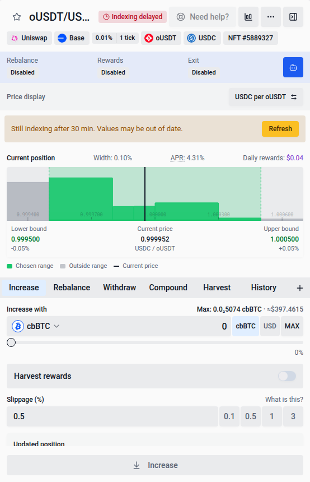Open the blue automation robot button

[293, 67]
